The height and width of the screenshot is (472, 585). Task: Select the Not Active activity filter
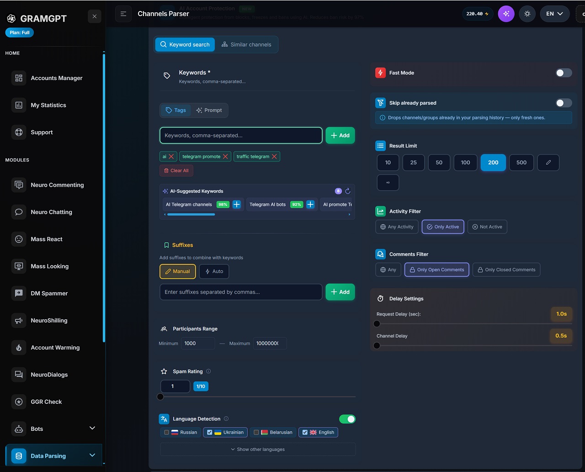click(x=487, y=227)
